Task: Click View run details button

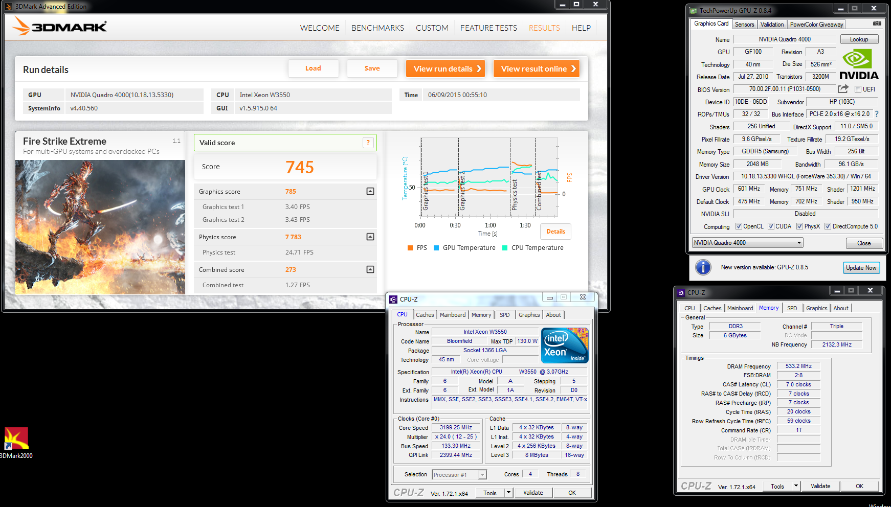Action: (445, 68)
